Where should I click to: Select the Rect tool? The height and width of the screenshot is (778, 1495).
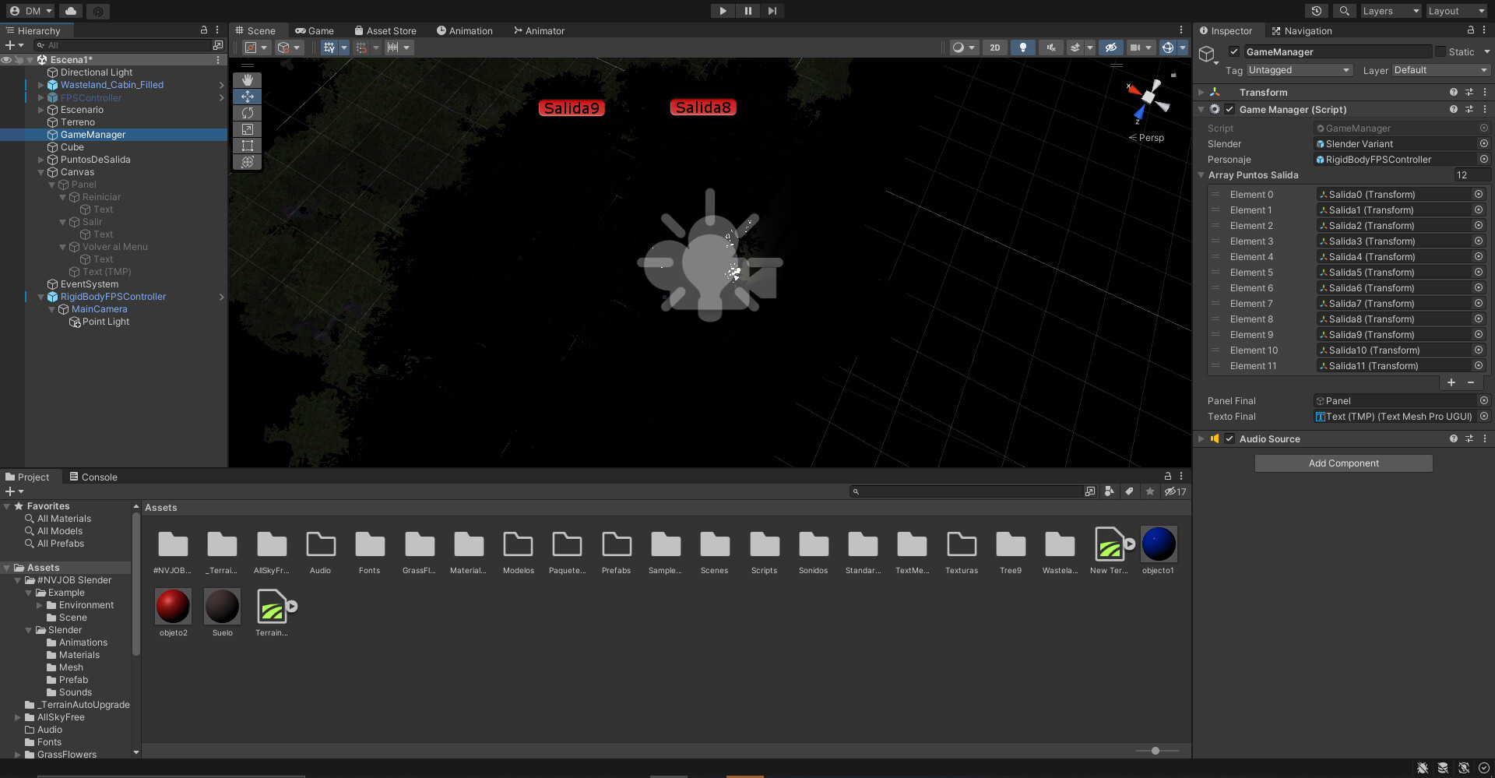247,146
